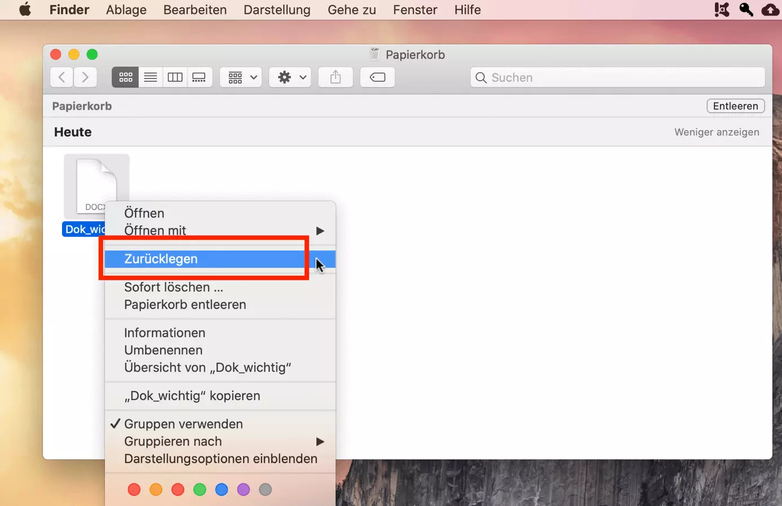Open the Bearbeiten menu
782x506 pixels.
coord(195,10)
